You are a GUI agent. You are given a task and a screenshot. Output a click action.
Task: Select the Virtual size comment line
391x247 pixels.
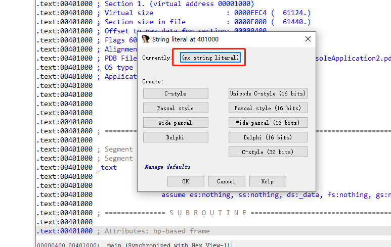pos(173,13)
